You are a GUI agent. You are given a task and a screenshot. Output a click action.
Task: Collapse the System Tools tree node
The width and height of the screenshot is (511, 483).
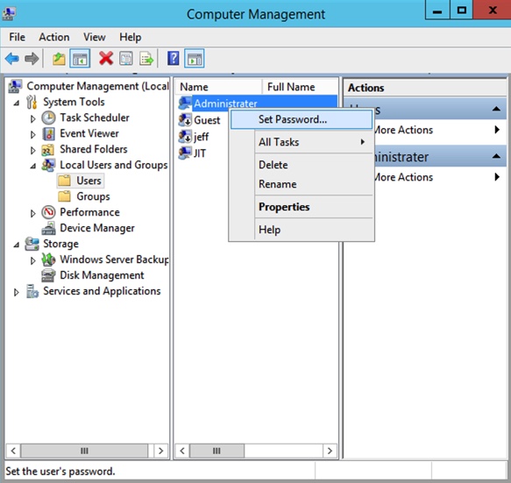tap(17, 103)
